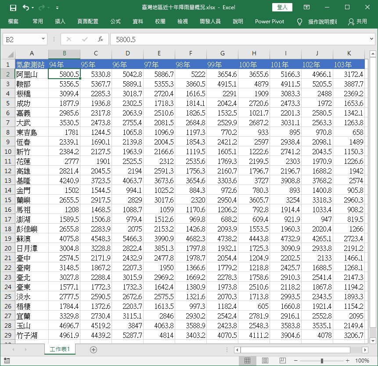Click the Ribbon Display Options icon
Image resolution: width=378 pixels, height=366 pixels.
306,7
